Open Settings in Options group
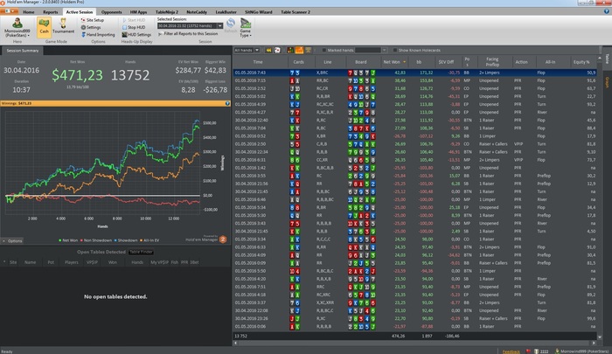The height and width of the screenshot is (354, 612). [x=91, y=27]
